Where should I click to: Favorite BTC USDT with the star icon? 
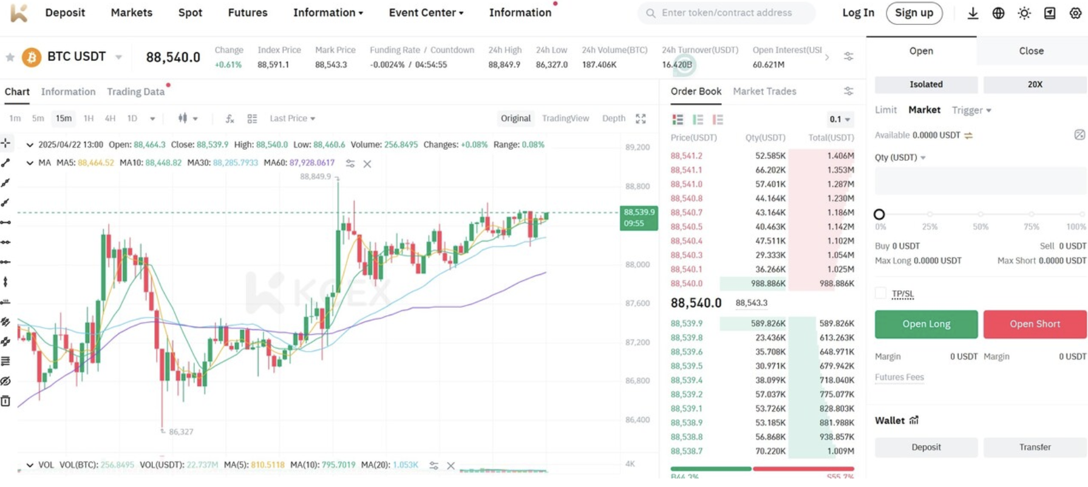click(x=10, y=57)
